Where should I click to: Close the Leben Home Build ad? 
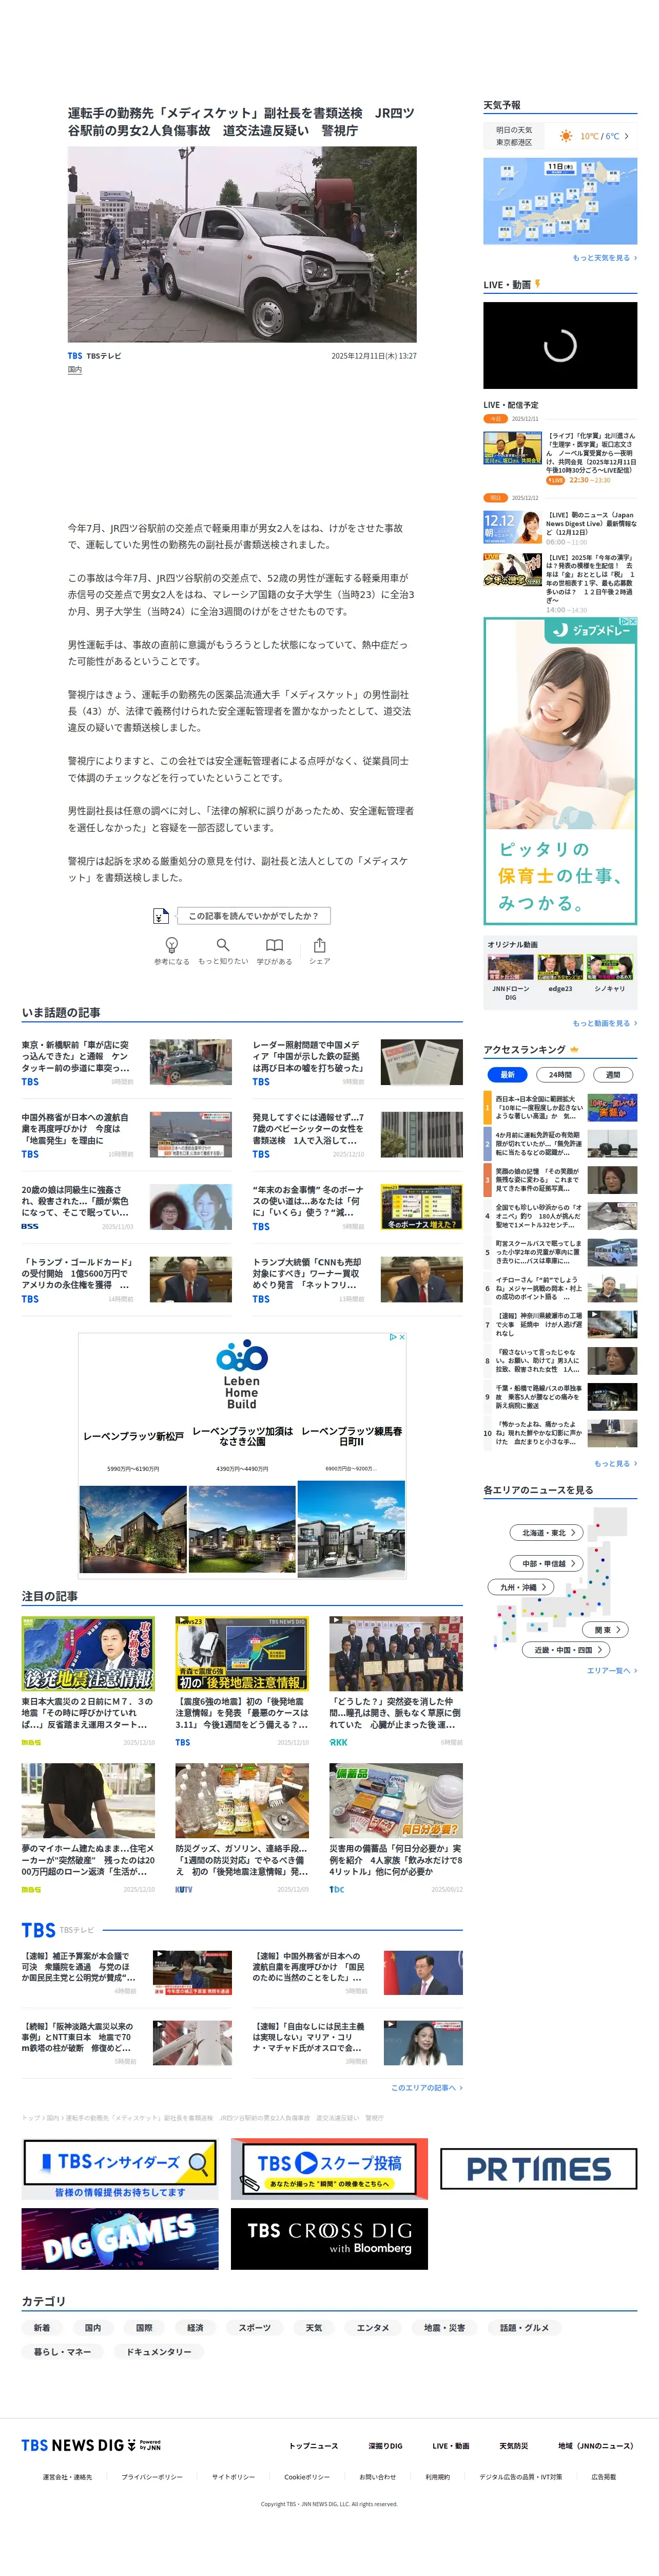pyautogui.click(x=401, y=1337)
